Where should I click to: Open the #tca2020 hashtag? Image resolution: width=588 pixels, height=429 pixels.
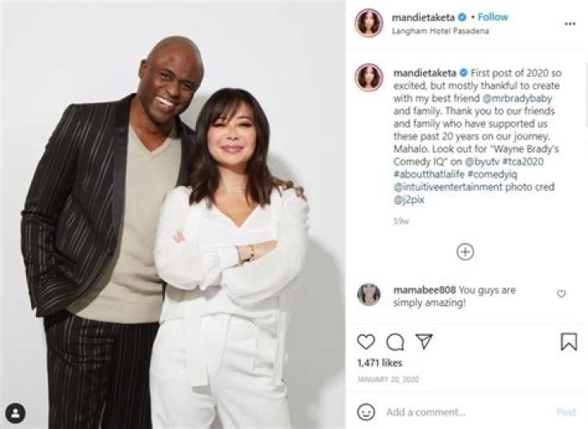(x=523, y=161)
